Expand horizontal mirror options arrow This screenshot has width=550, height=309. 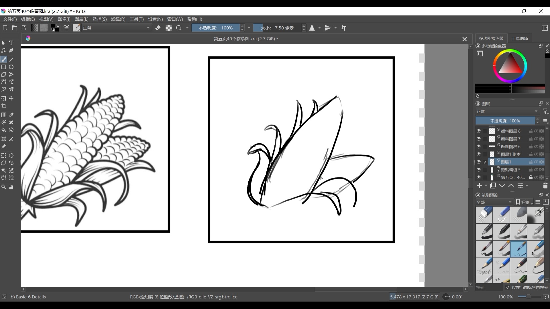[319, 28]
